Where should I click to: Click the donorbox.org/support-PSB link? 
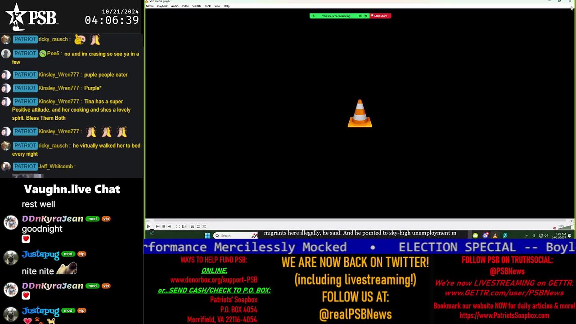point(214,280)
